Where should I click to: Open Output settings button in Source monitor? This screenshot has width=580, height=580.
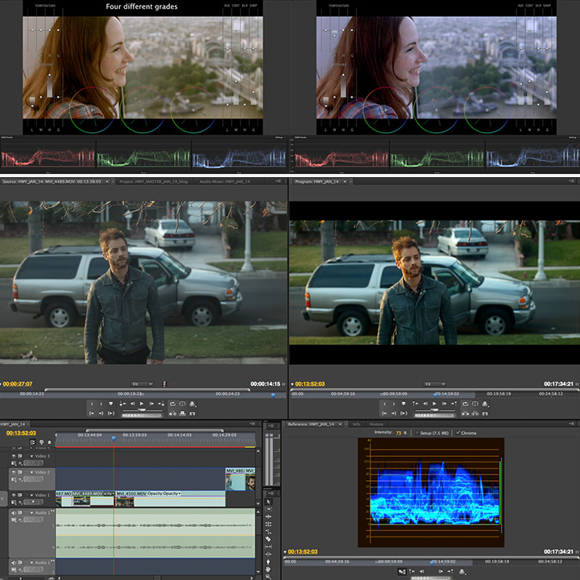click(x=193, y=404)
